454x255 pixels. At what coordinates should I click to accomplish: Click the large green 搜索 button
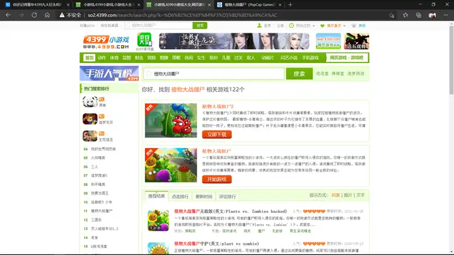click(x=299, y=74)
